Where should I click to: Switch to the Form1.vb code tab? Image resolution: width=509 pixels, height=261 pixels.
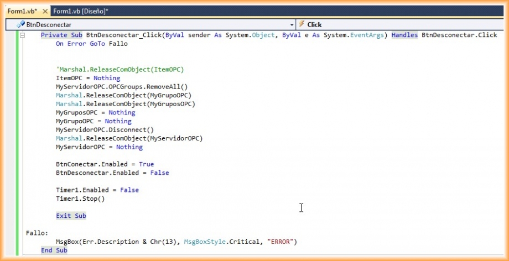click(22, 11)
